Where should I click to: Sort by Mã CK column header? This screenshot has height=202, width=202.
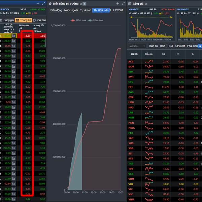pyautogui.click(x=134, y=54)
